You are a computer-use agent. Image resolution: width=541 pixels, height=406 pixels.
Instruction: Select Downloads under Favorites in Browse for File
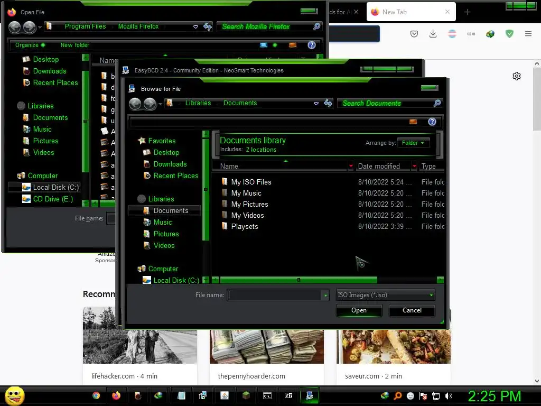[x=170, y=164]
